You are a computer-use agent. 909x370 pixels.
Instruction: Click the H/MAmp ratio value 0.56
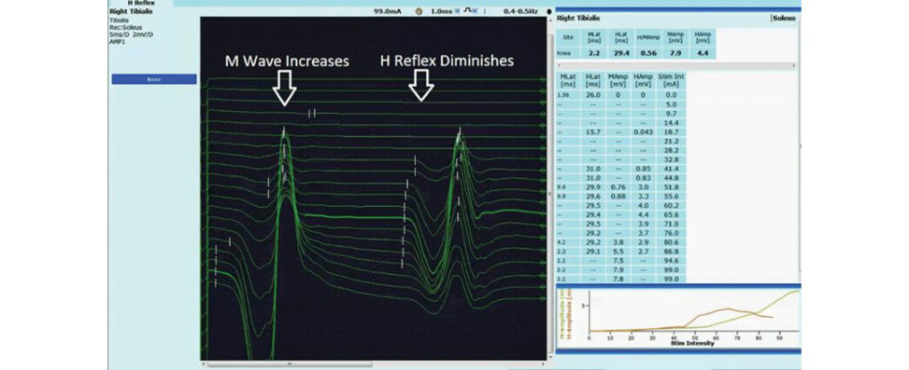coord(649,52)
